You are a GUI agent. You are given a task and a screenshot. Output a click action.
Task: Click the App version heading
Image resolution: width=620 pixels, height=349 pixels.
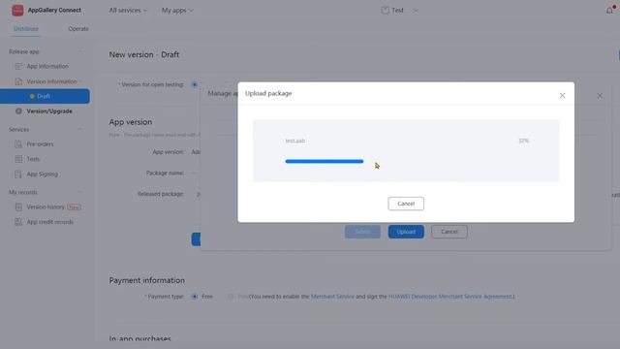tap(131, 122)
